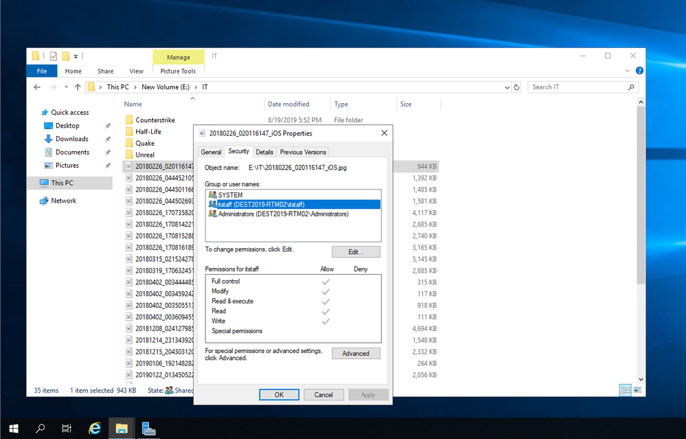Refresh the IT folder view

tap(516, 87)
